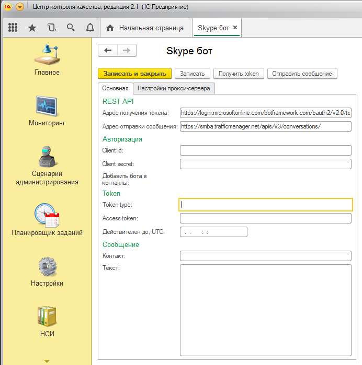362x365 pixels.
Task: Open Сценарии администрирования section
Action: pos(47,166)
